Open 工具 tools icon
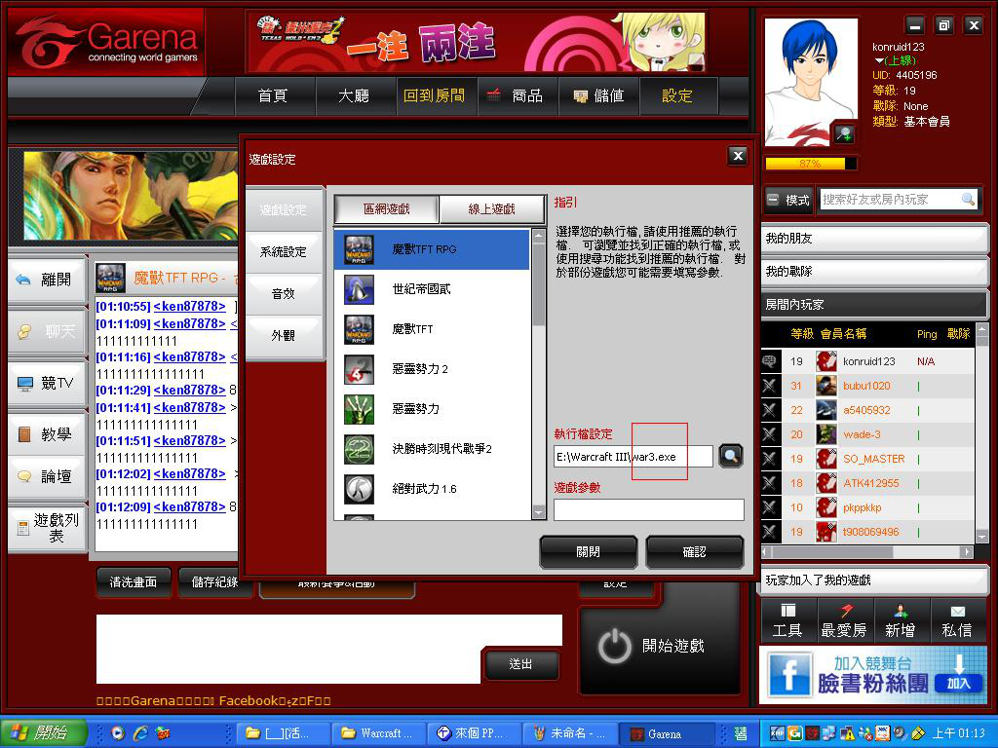Image resolution: width=998 pixels, height=748 pixels. pos(787,620)
